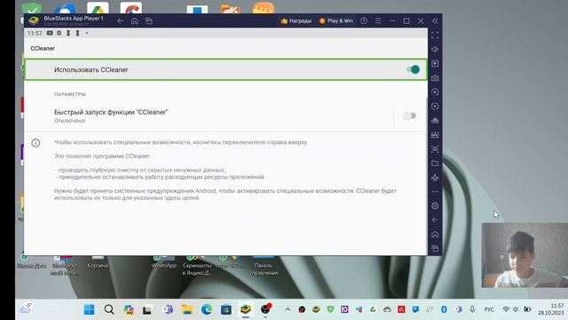Take a screenshot with the sidebar capture icon
Screen dimensions: 568x320
pos(435,149)
